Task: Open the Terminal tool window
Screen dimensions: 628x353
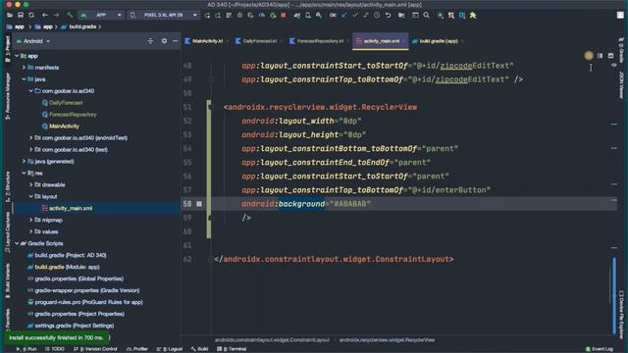Action: coord(232,349)
